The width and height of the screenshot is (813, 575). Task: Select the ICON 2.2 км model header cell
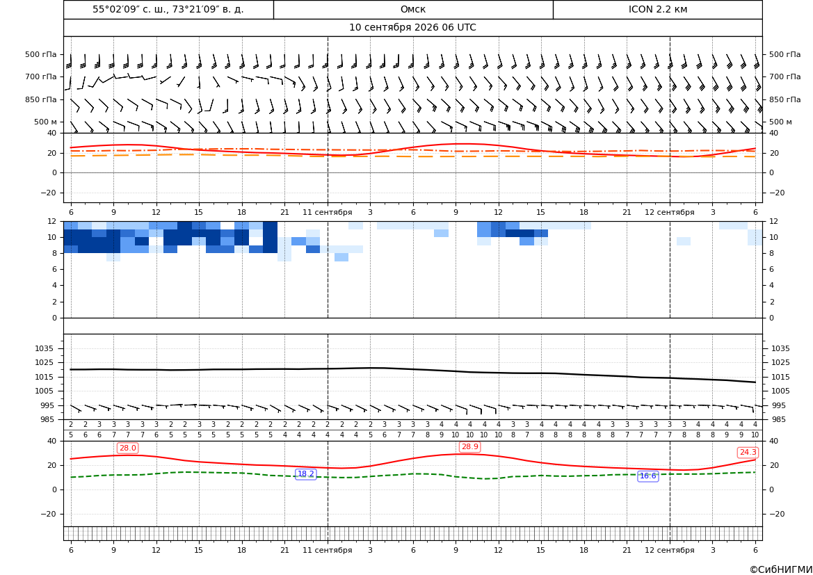point(657,9)
